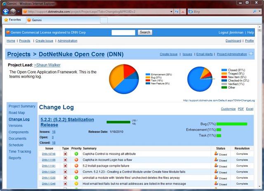Click yellow priority icon for DNN-11346
This screenshot has width=264, height=191.
point(76,184)
